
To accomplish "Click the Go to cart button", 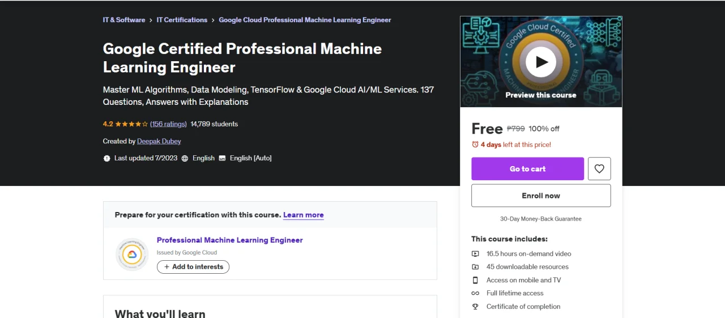I will (527, 169).
